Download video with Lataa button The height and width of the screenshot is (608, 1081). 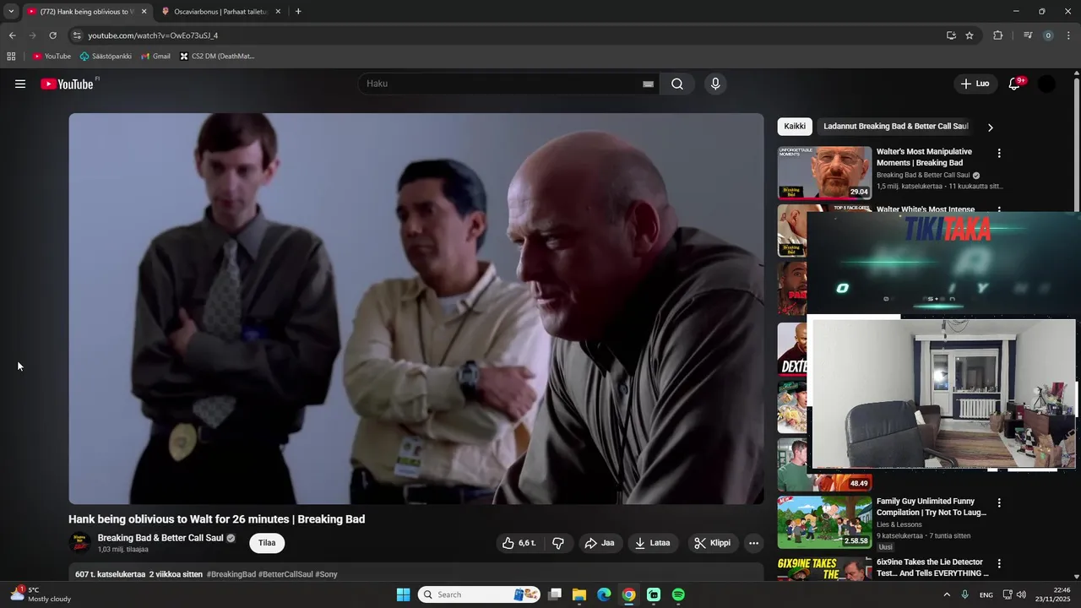(653, 543)
